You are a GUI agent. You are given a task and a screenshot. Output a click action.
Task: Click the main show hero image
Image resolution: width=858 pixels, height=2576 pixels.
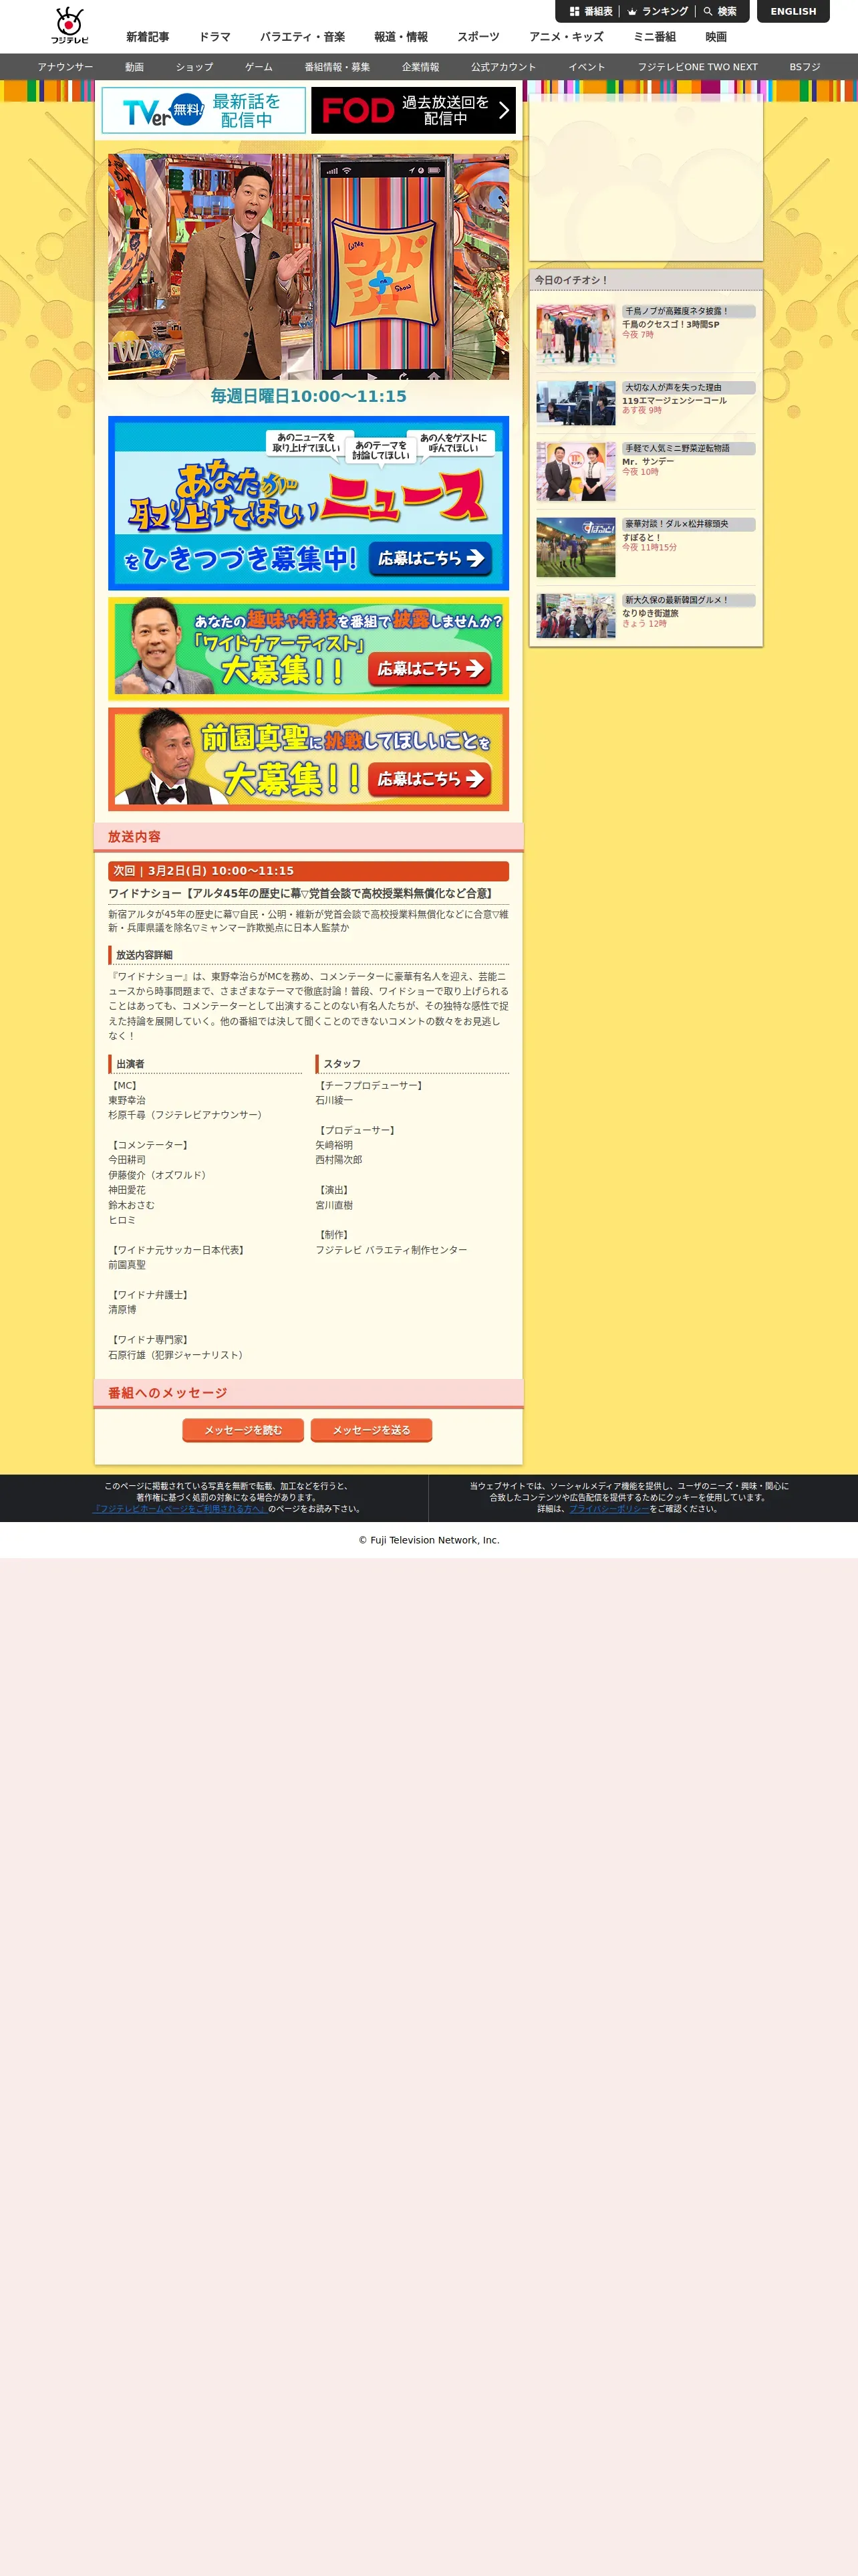pyautogui.click(x=309, y=266)
